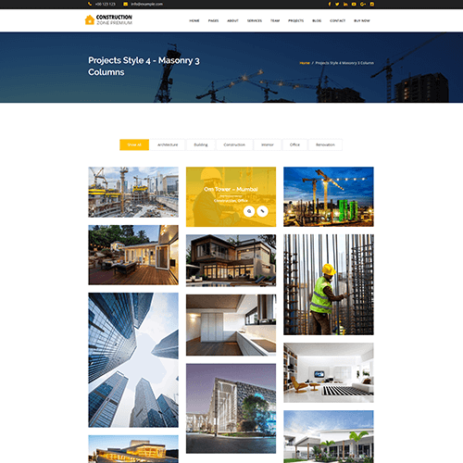The height and width of the screenshot is (463, 463).
Task: Open the worker with rebar thumbnail
Action: 329,284
